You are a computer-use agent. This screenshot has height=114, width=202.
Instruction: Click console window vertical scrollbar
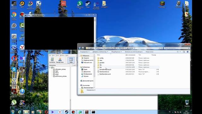pyautogui.click(x=95, y=33)
